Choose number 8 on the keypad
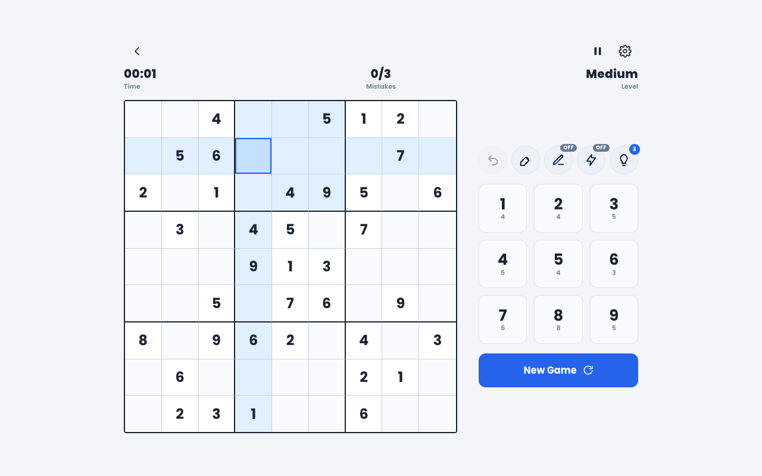Viewport: 762px width, 476px height. coord(558,320)
